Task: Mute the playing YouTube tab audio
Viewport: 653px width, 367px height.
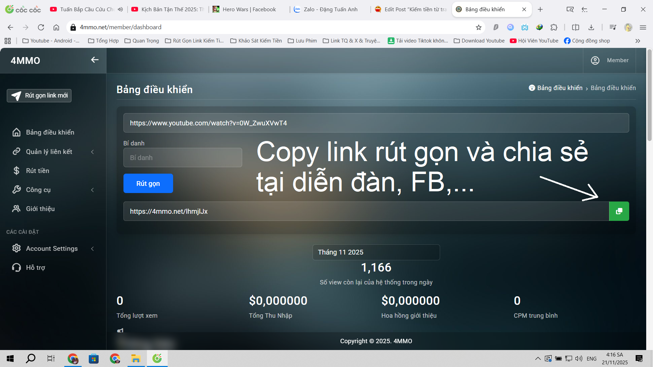Action: [120, 9]
